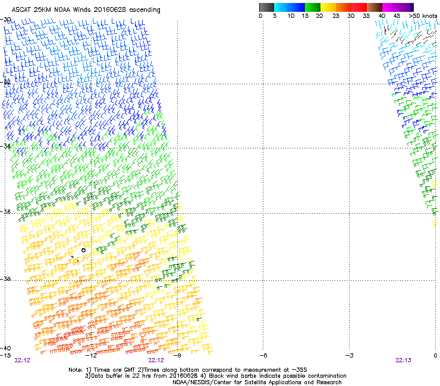Select the gray 0-5 knot legend segment
This screenshot has height=386, width=440.
click(x=266, y=7)
